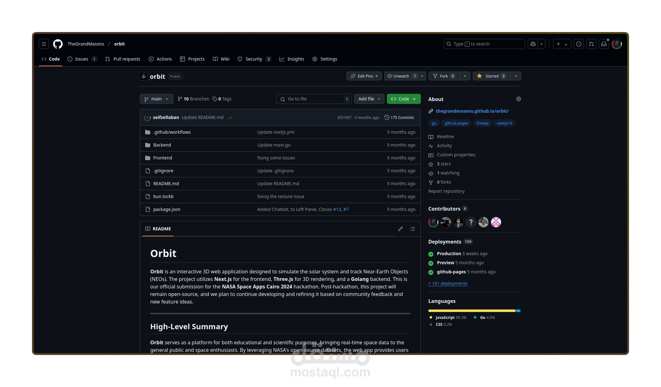The width and height of the screenshot is (661, 387).
Task: Click the .github/workflows folder icon
Action: [148, 132]
